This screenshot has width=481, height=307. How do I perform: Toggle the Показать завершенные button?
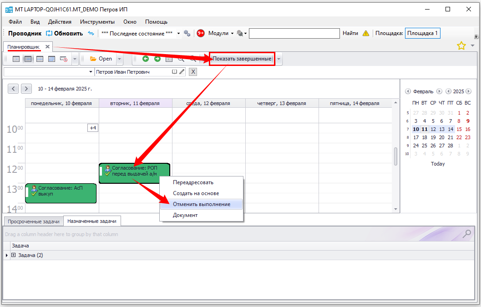[242, 59]
